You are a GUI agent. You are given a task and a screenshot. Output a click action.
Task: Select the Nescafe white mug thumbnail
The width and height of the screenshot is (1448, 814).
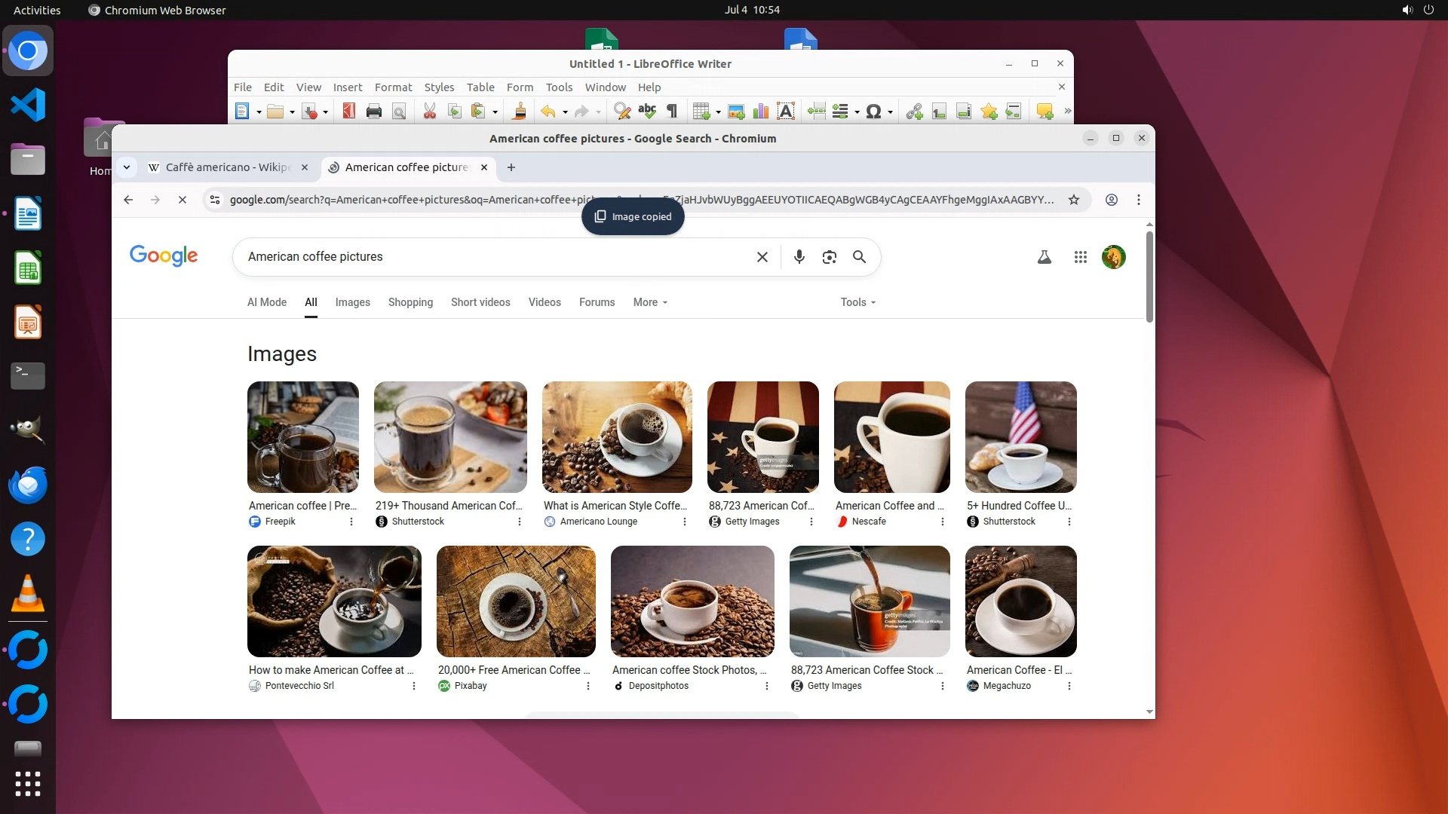[891, 437]
